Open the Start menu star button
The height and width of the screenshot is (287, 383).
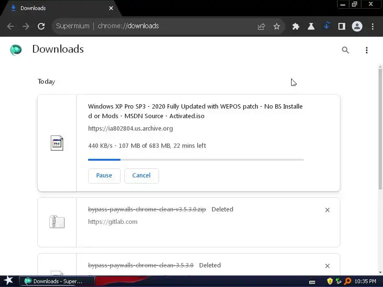tap(9, 281)
